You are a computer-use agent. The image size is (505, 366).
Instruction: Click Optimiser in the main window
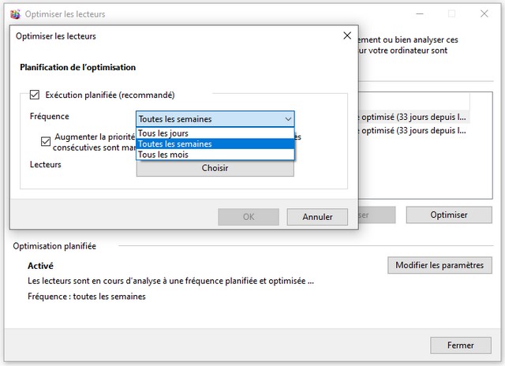[449, 215]
